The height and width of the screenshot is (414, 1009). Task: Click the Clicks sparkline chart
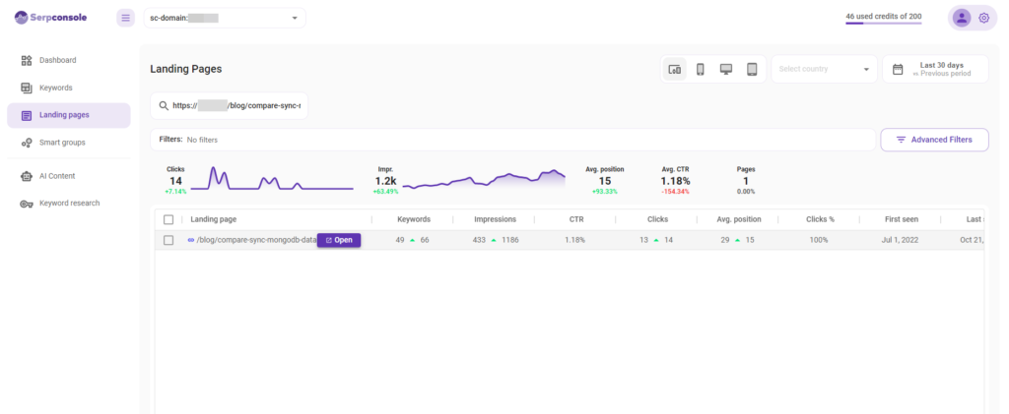pyautogui.click(x=272, y=178)
